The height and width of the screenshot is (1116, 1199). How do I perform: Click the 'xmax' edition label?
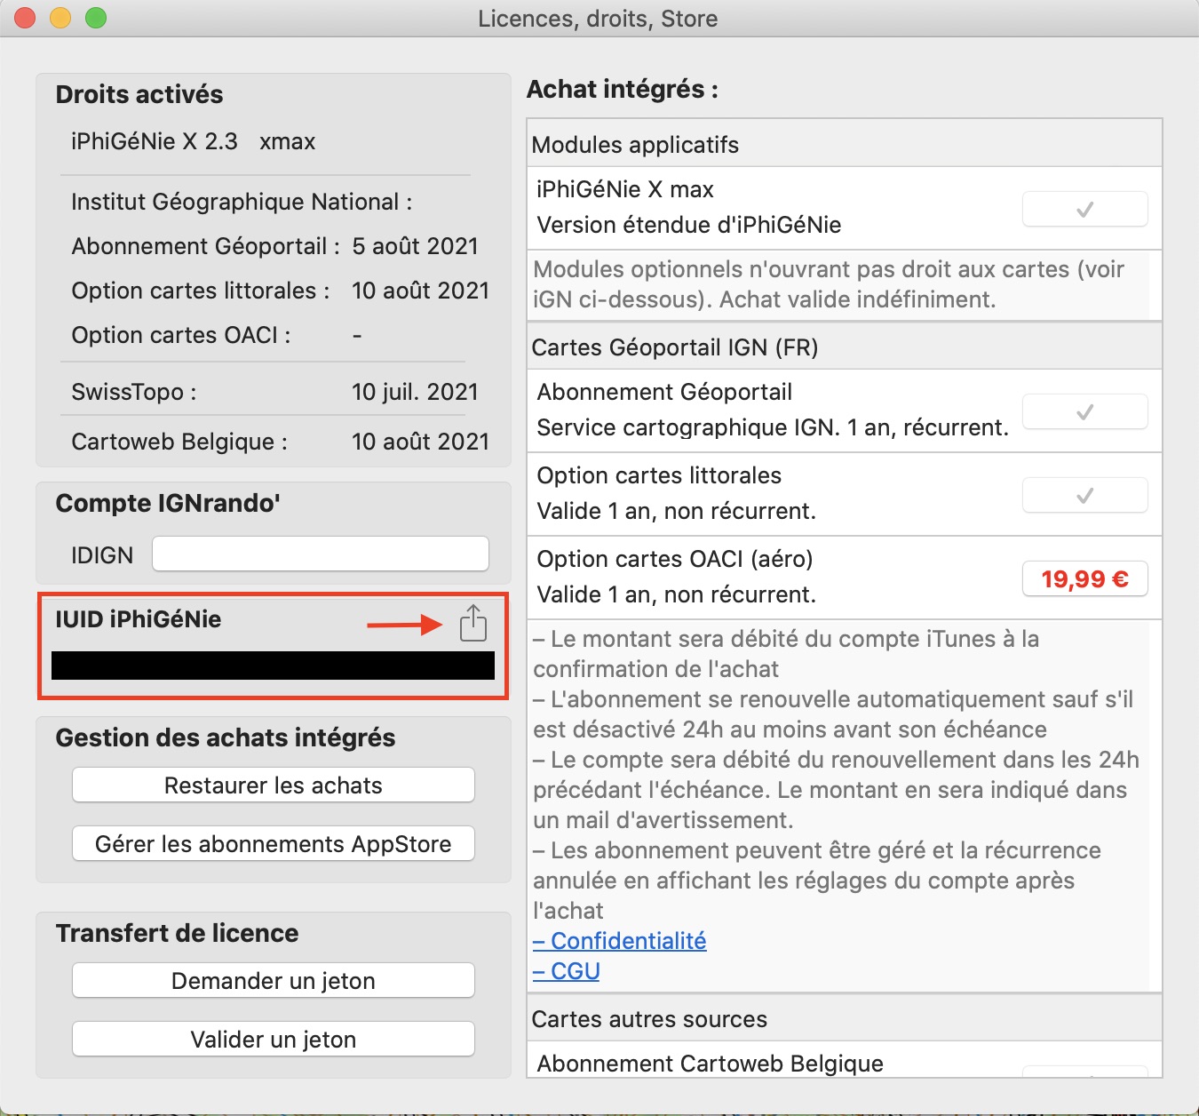pyautogui.click(x=288, y=142)
